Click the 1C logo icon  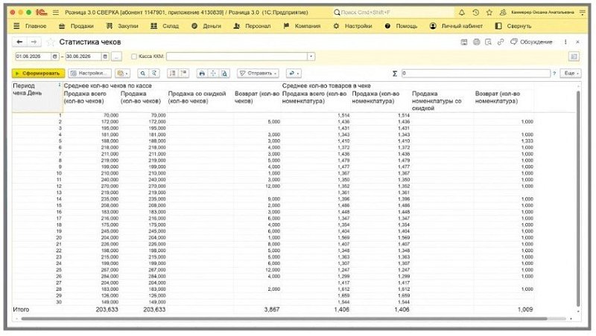click(41, 13)
